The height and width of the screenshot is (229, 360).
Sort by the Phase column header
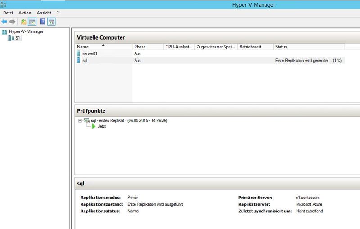pos(148,47)
